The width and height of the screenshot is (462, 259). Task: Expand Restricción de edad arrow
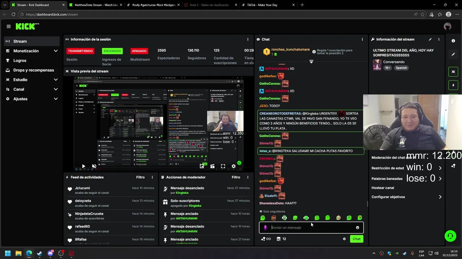(x=440, y=168)
